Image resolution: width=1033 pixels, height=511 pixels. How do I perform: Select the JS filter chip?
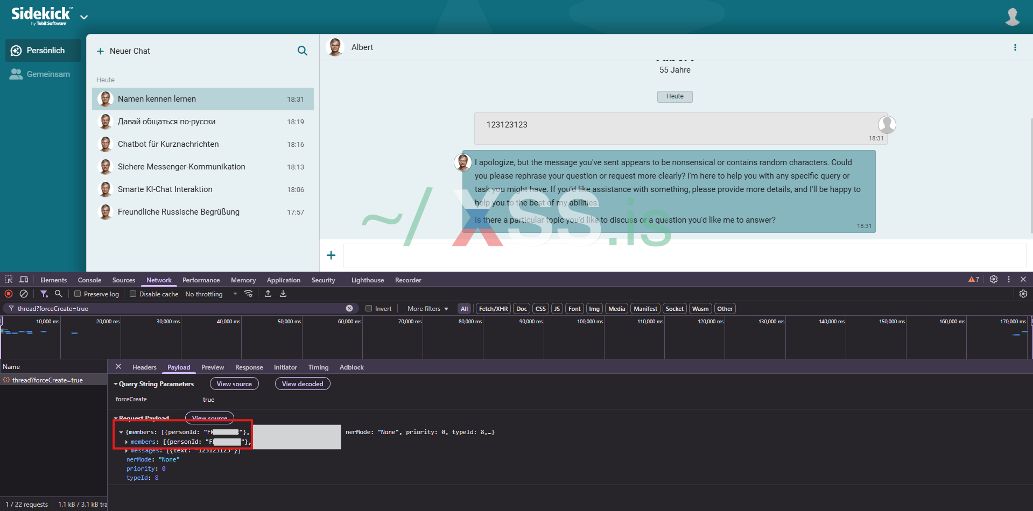tap(557, 309)
